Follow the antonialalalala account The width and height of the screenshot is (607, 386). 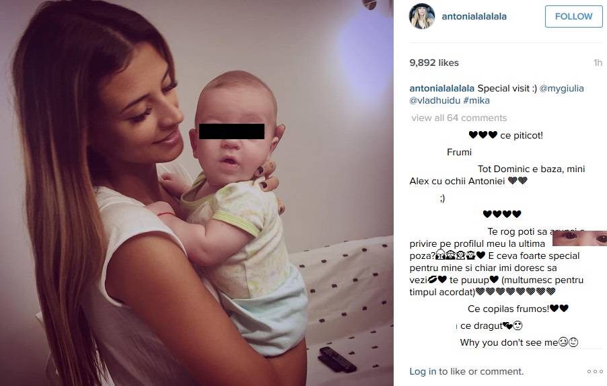pos(574,16)
